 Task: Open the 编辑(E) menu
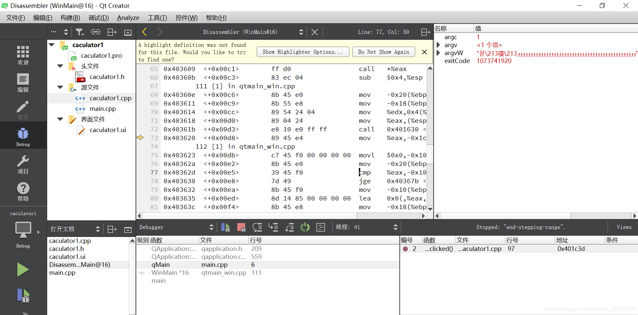(x=43, y=18)
